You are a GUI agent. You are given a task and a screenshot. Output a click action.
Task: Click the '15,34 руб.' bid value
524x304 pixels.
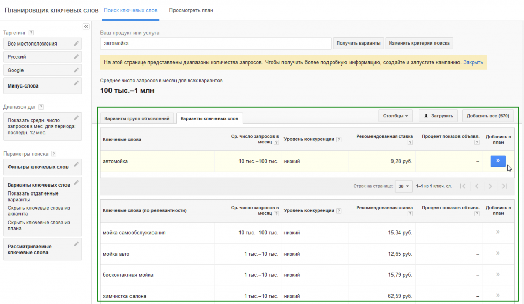(400, 233)
